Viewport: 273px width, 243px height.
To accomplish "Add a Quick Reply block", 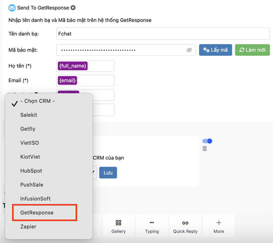I will [185, 226].
